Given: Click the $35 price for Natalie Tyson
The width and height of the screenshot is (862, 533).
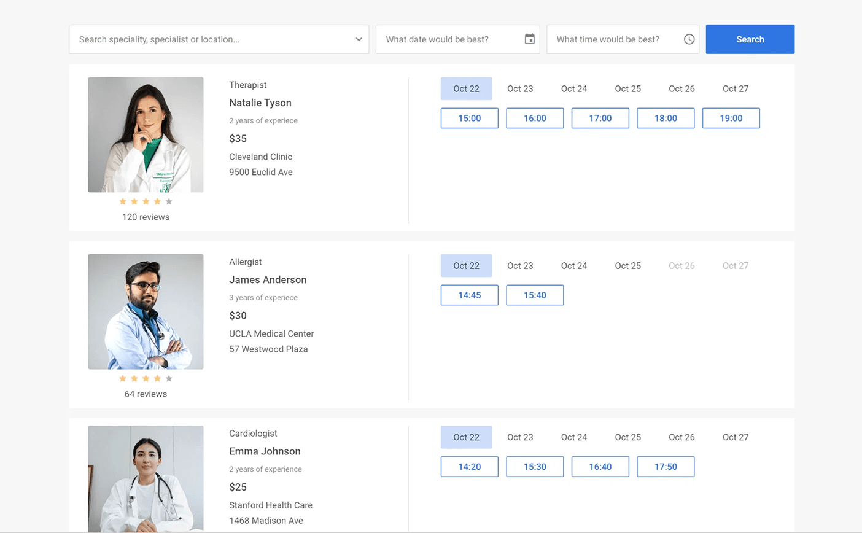Looking at the screenshot, I should 238,139.
